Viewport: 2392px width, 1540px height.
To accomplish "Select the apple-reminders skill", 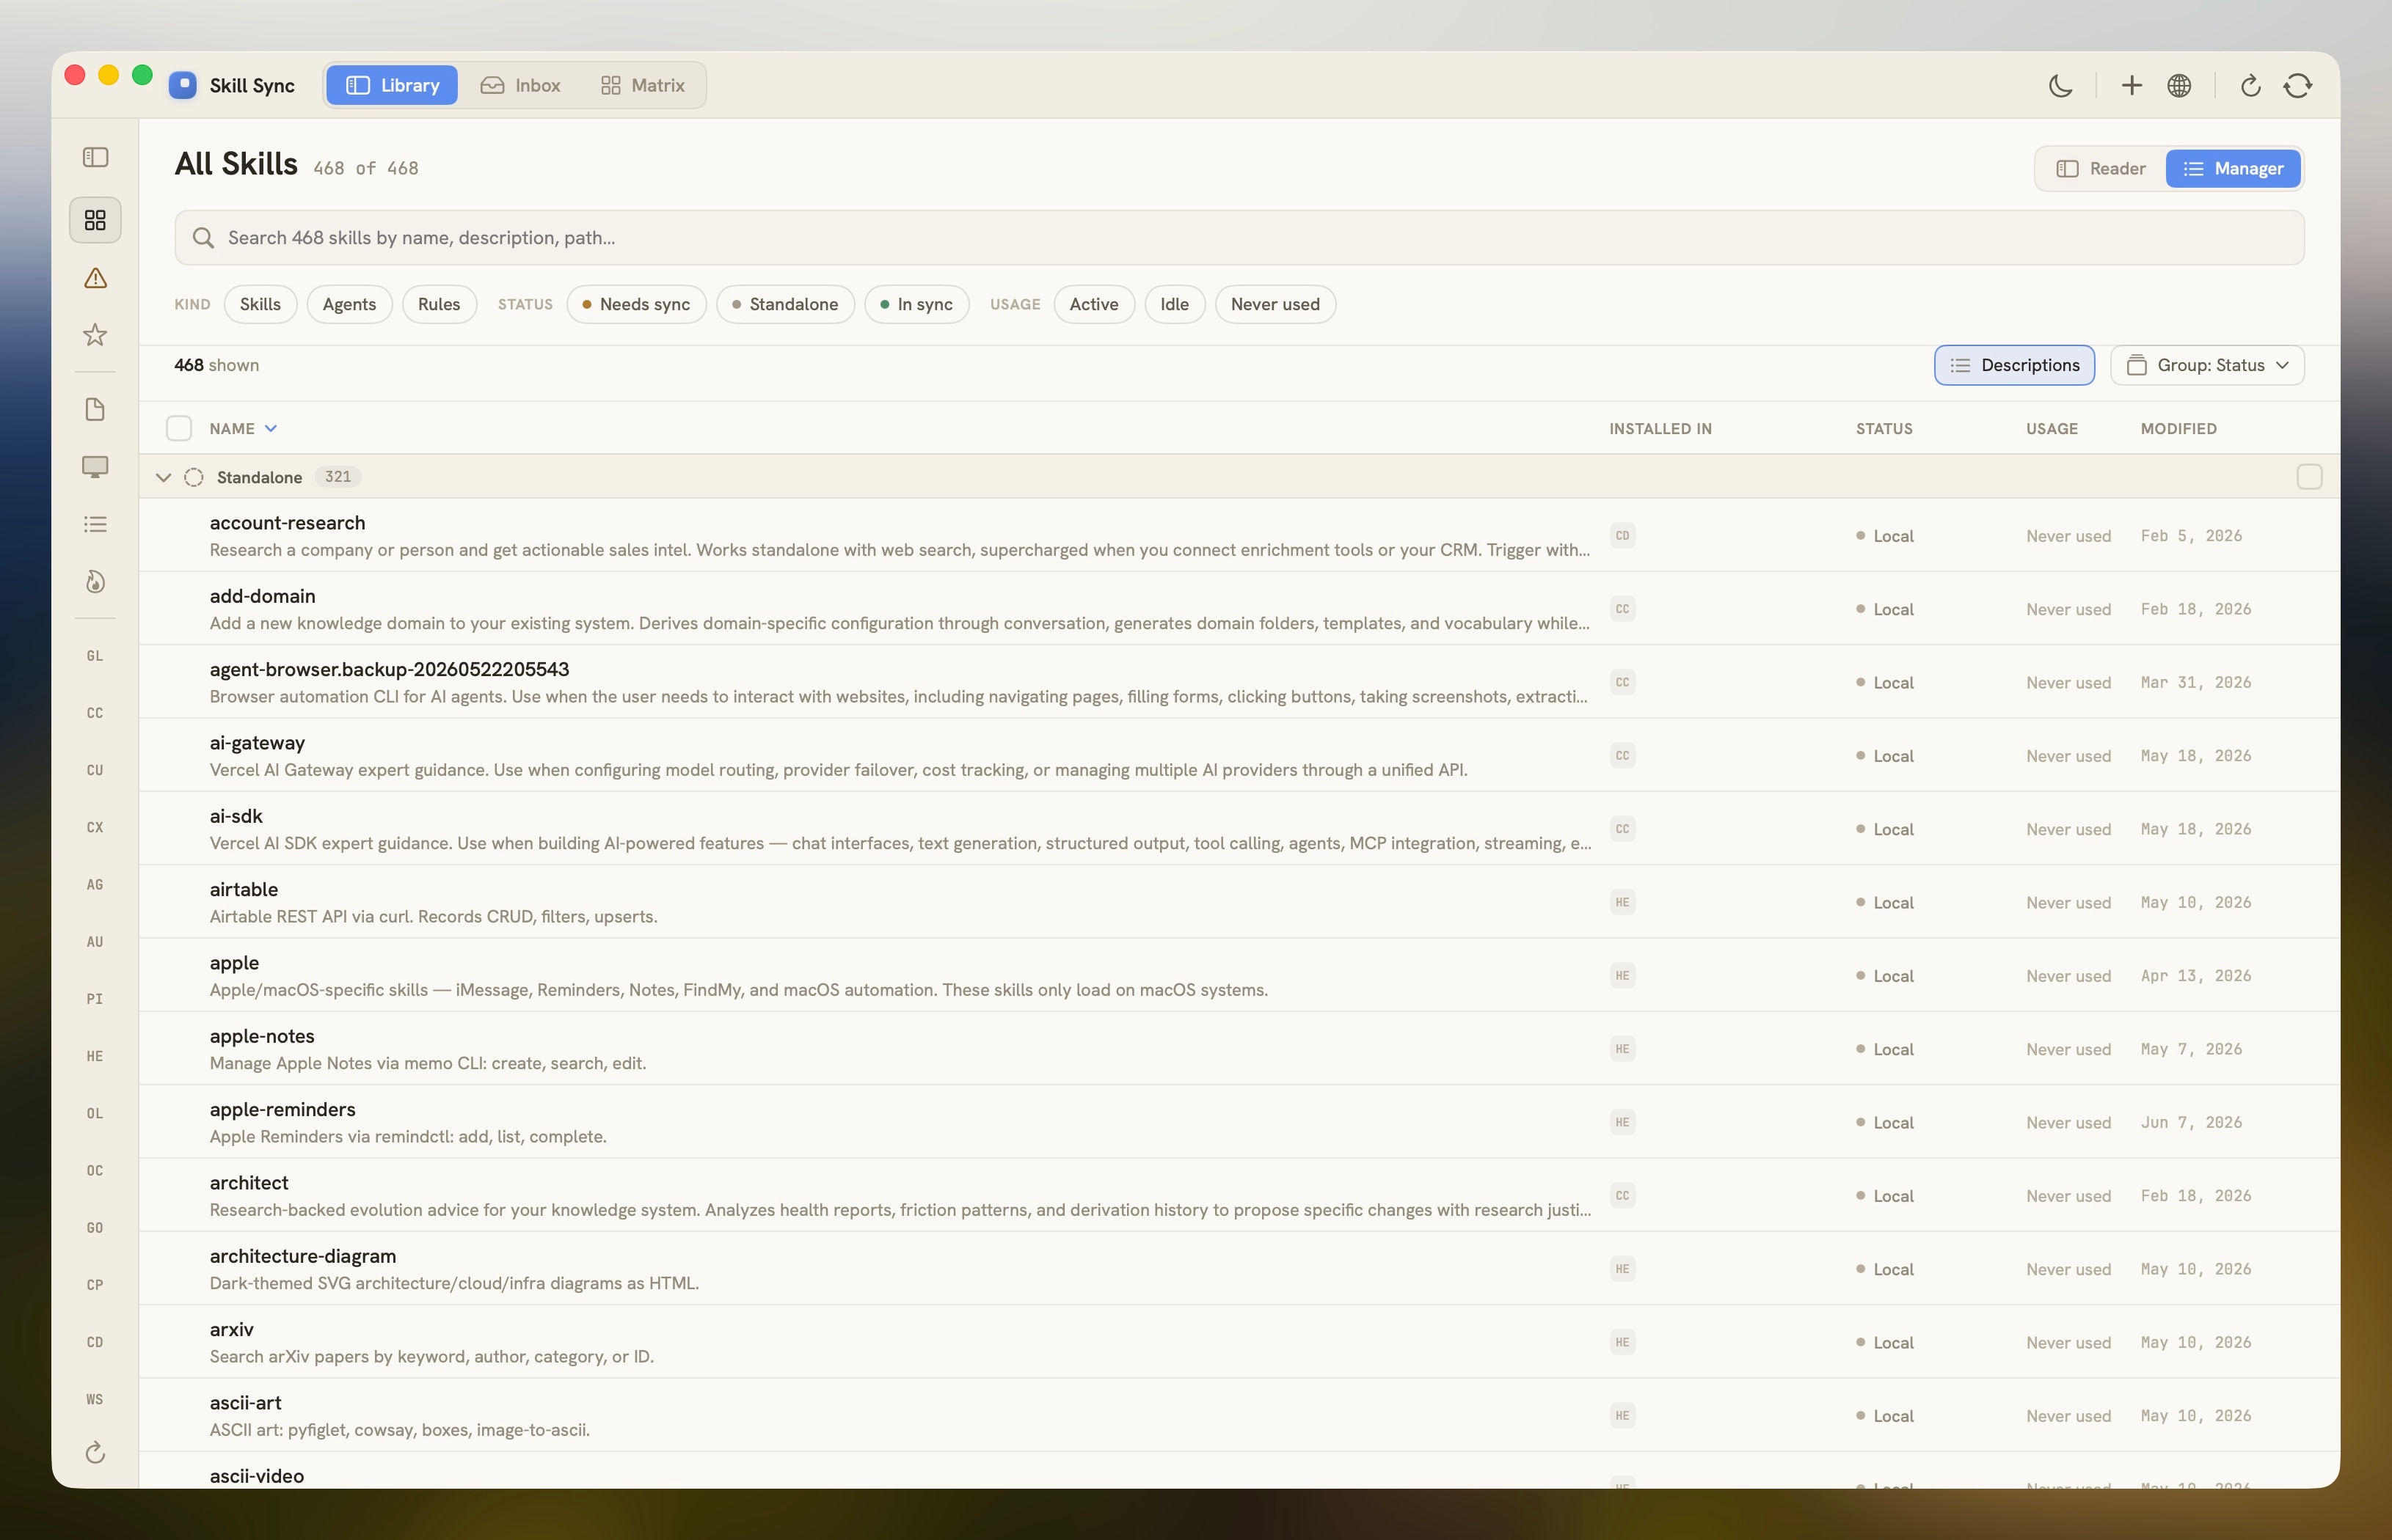I will tap(1239, 1122).
